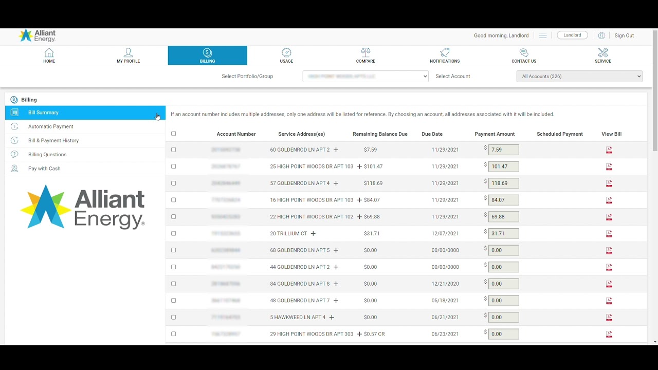658x370 pixels.
Task: Expand addresses for 60 Goldenrod Ln Apt 2
Action: point(336,150)
